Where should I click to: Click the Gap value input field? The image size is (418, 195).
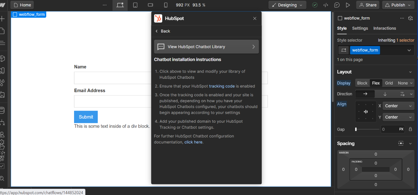[x=393, y=129]
